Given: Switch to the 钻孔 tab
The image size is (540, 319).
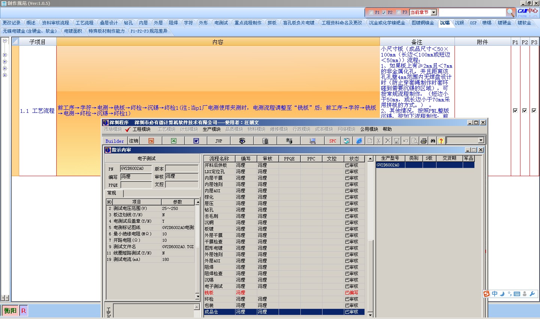Looking at the screenshot, I should tap(128, 23).
